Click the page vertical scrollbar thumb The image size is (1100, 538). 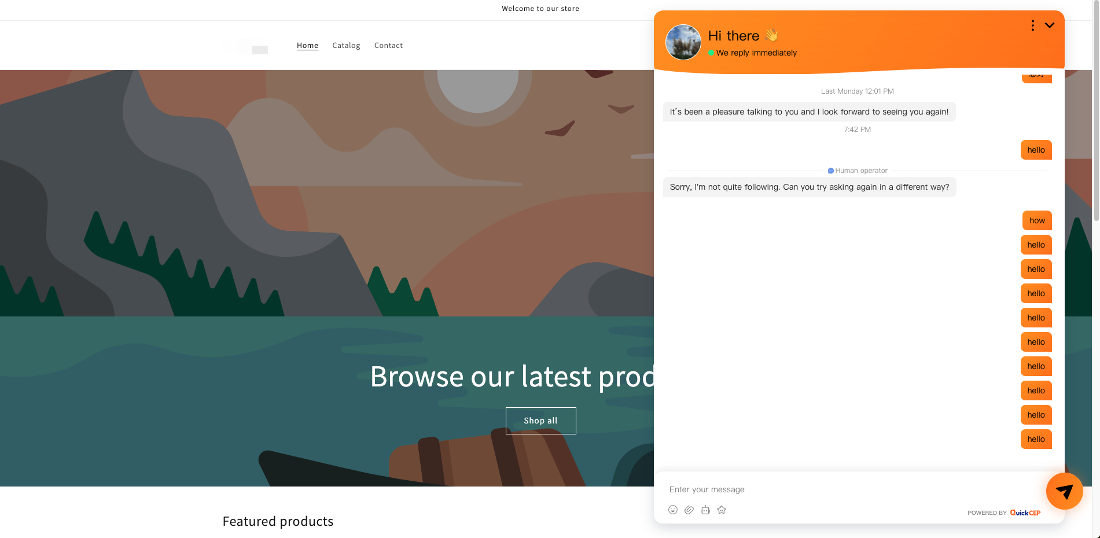1096,110
